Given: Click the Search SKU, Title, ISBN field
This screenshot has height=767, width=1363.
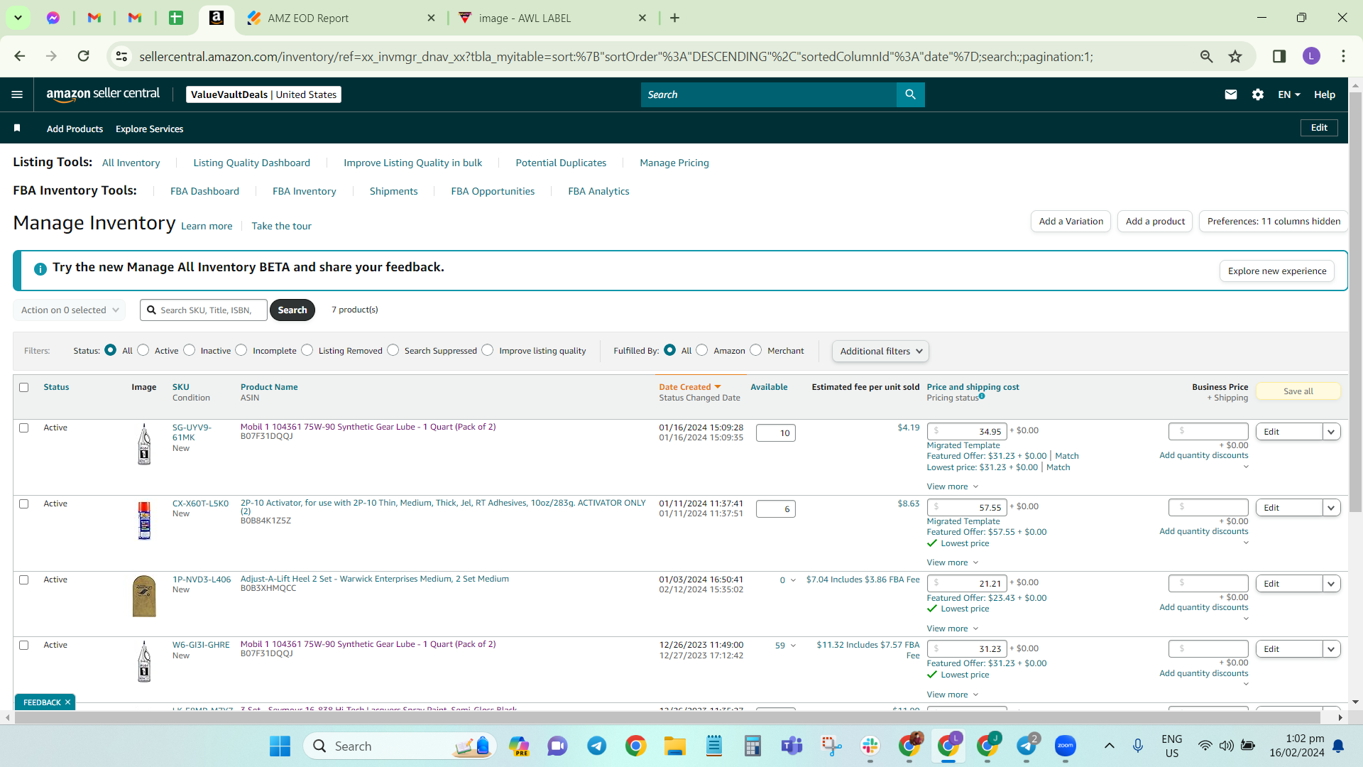Looking at the screenshot, I should tap(204, 310).
